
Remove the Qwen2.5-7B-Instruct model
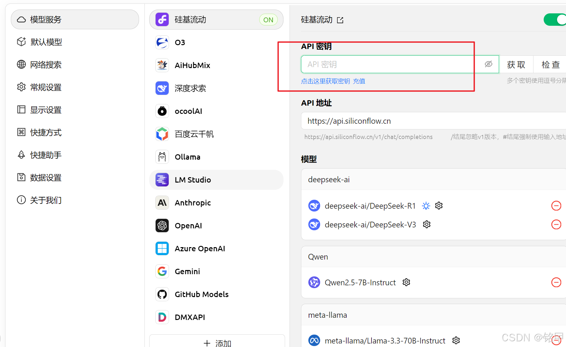click(556, 282)
